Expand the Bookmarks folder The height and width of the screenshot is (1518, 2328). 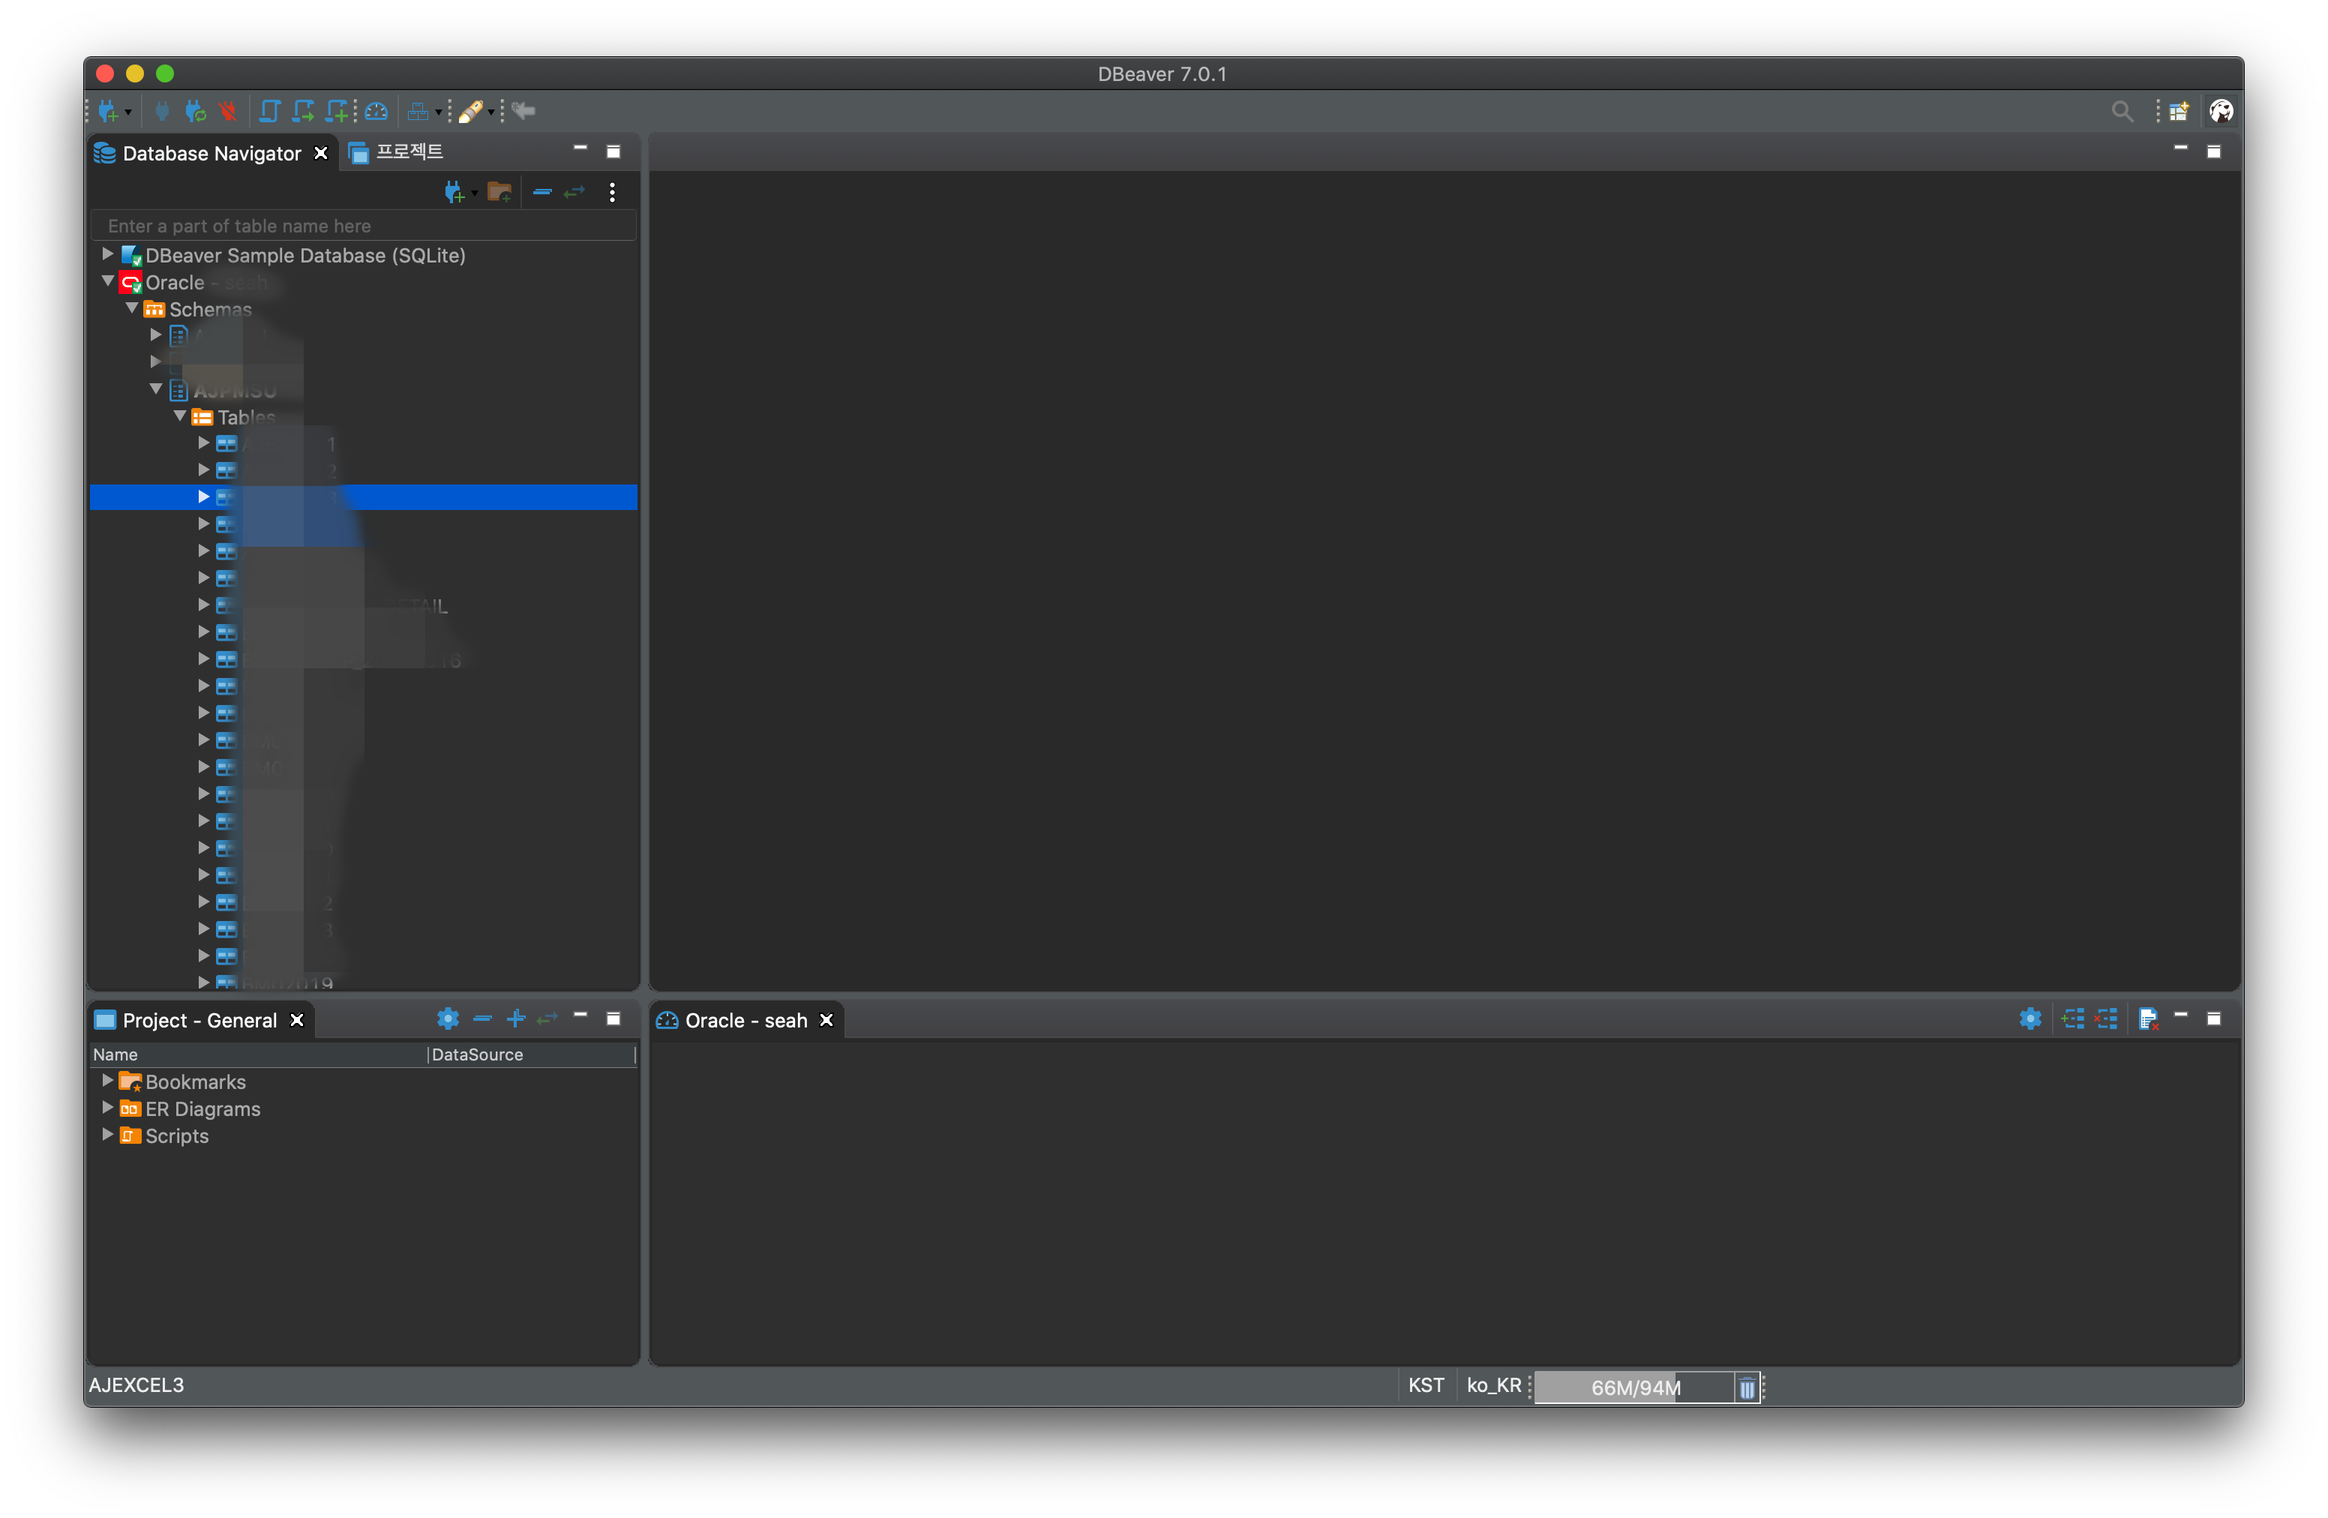[107, 1081]
